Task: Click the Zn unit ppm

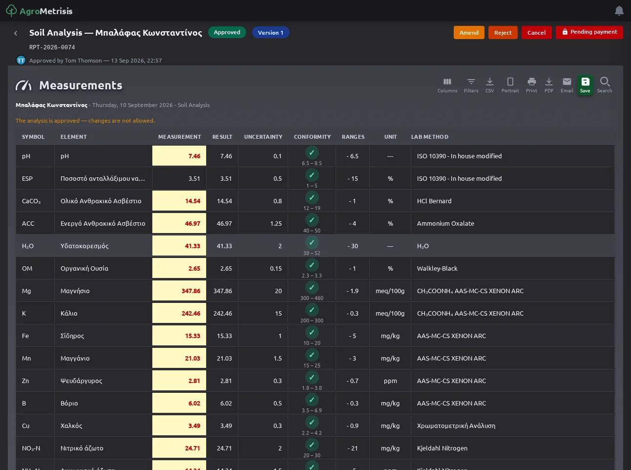Action: point(390,381)
